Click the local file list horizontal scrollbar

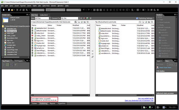tap(60, 95)
